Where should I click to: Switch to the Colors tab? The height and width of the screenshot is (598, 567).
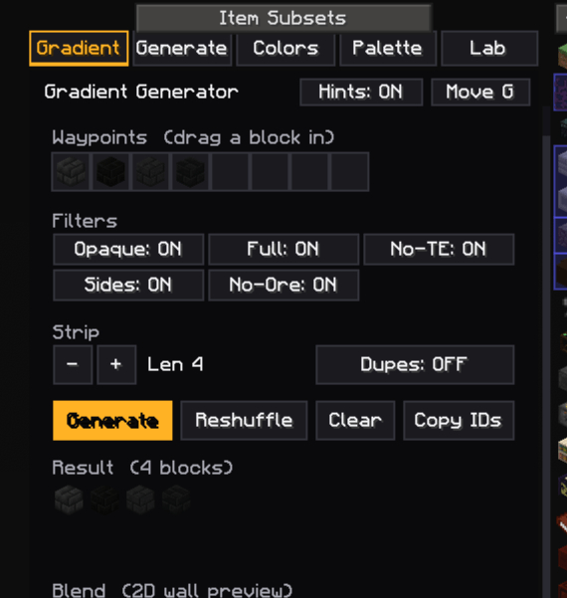tap(285, 49)
